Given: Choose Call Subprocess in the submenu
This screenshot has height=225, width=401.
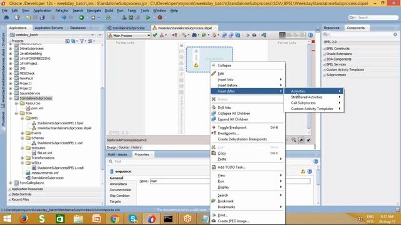Looking at the screenshot, I should pyautogui.click(x=314, y=102).
